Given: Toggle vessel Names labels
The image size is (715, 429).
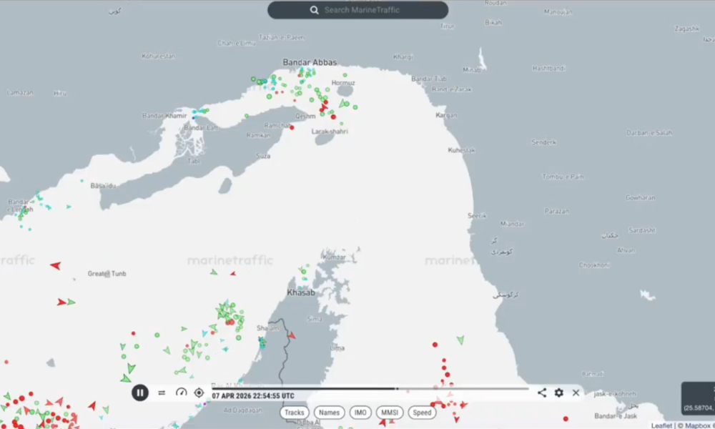Looking at the screenshot, I should [329, 413].
